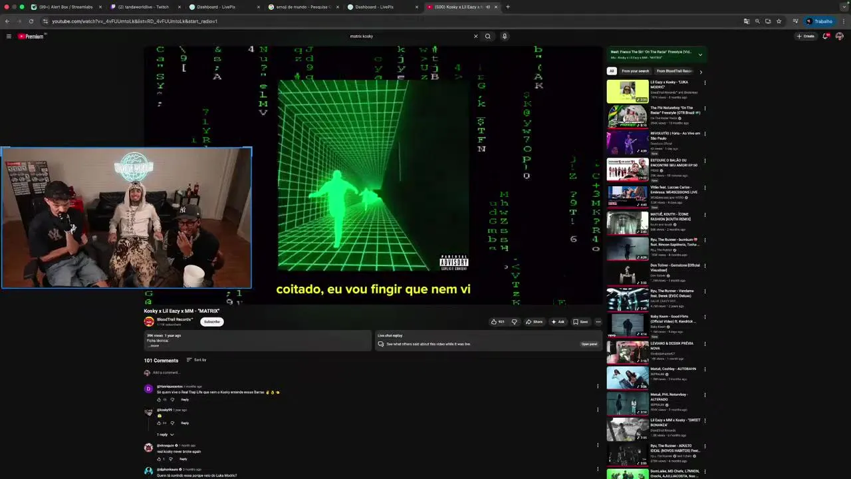The width and height of the screenshot is (851, 479).
Task: Open 'Baby Keem - Good Flirts' video
Action: pos(627,325)
